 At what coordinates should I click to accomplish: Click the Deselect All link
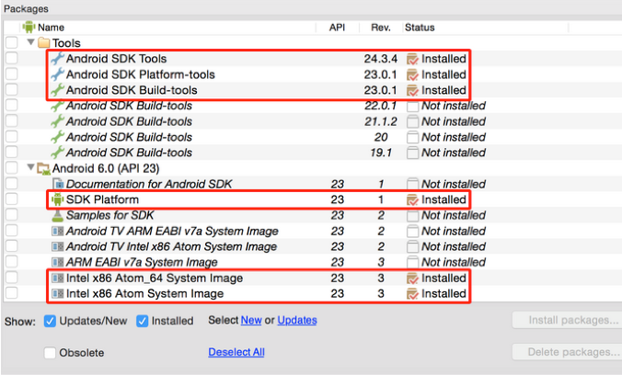pos(236,352)
